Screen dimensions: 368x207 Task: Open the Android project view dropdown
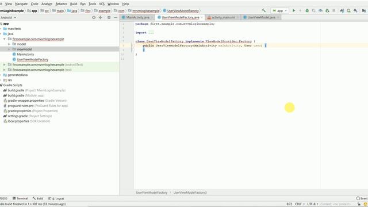8,18
